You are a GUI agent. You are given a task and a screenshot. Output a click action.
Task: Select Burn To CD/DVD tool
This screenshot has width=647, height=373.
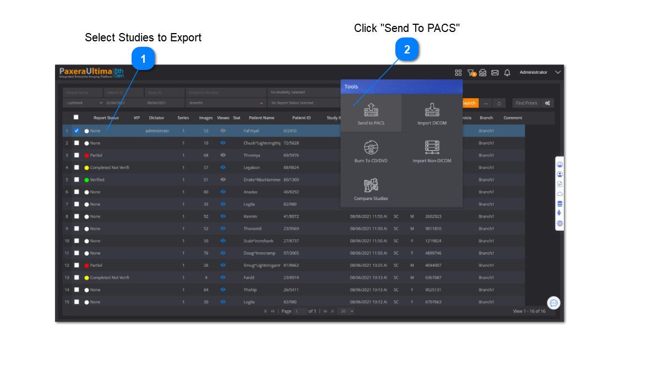click(x=371, y=150)
